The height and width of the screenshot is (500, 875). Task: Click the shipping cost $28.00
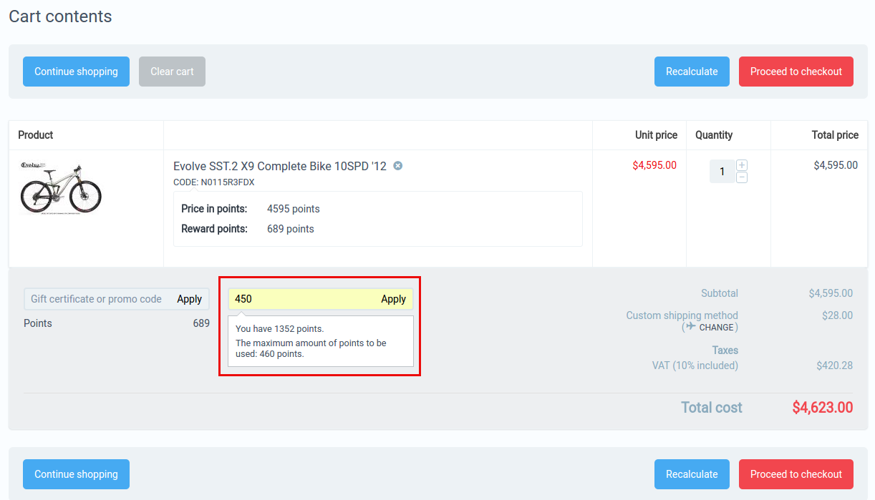(x=837, y=315)
